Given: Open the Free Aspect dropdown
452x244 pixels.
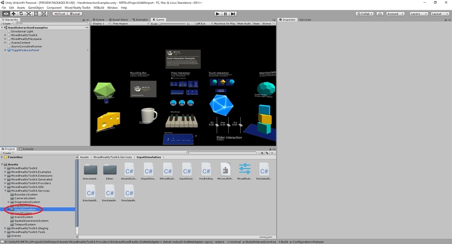Looking at the screenshot, I should click(x=131, y=24).
